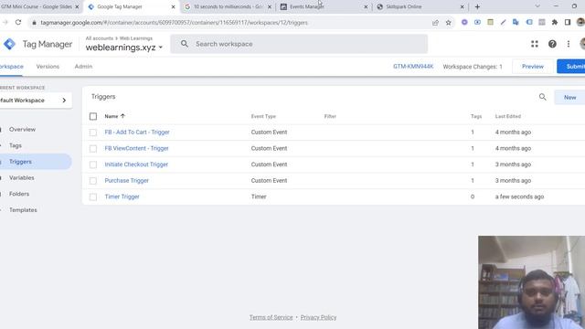Click the Last Edited column header
The image size is (585, 329).
click(508, 116)
